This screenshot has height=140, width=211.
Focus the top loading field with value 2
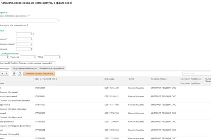[24, 34]
